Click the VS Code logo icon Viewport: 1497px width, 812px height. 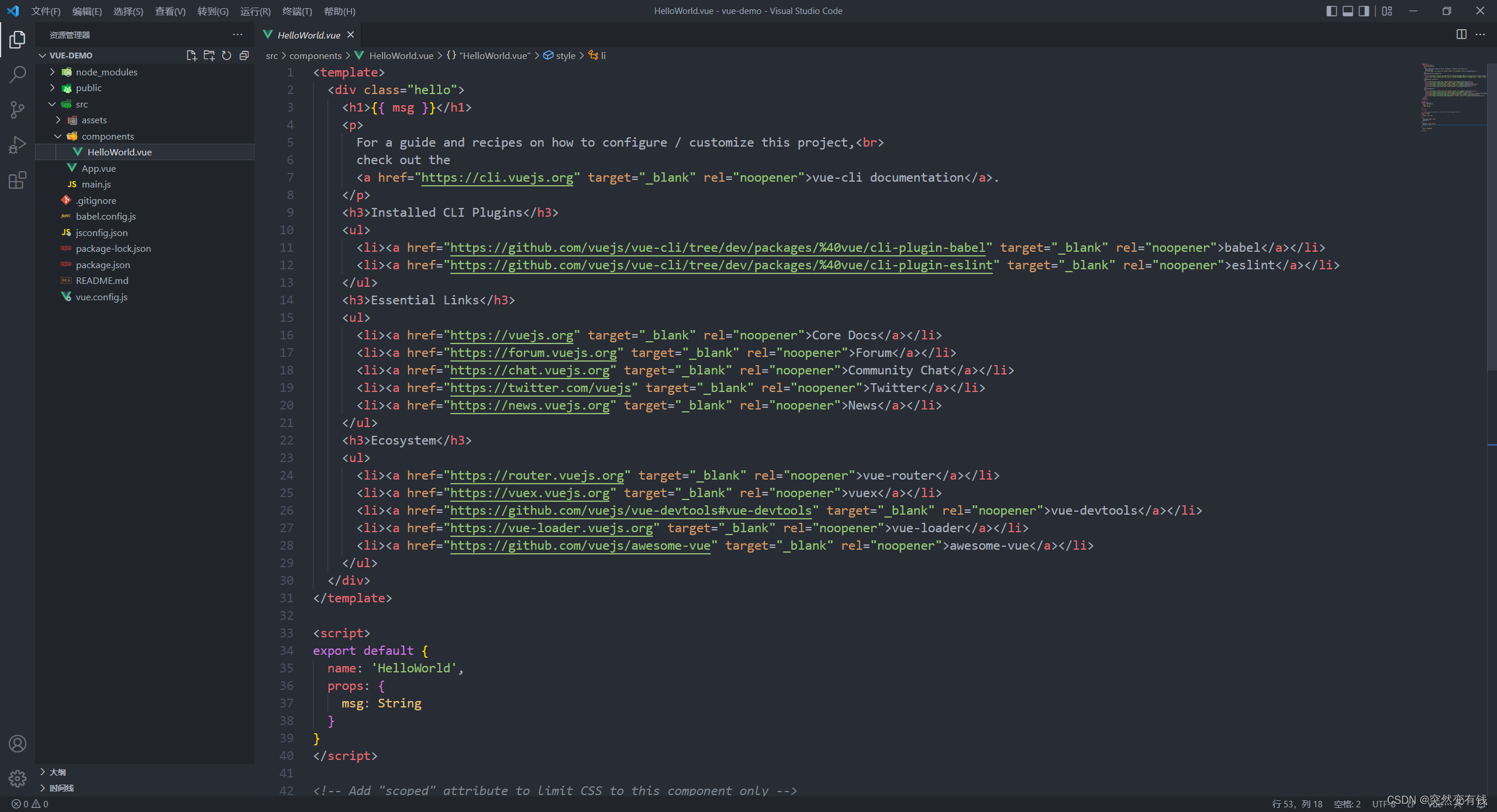click(x=13, y=11)
